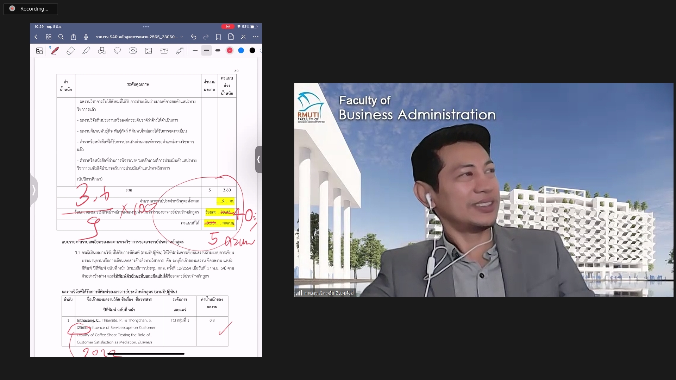The height and width of the screenshot is (380, 676).
Task: Click the iPad battery 53% indicator
Action: (x=250, y=26)
